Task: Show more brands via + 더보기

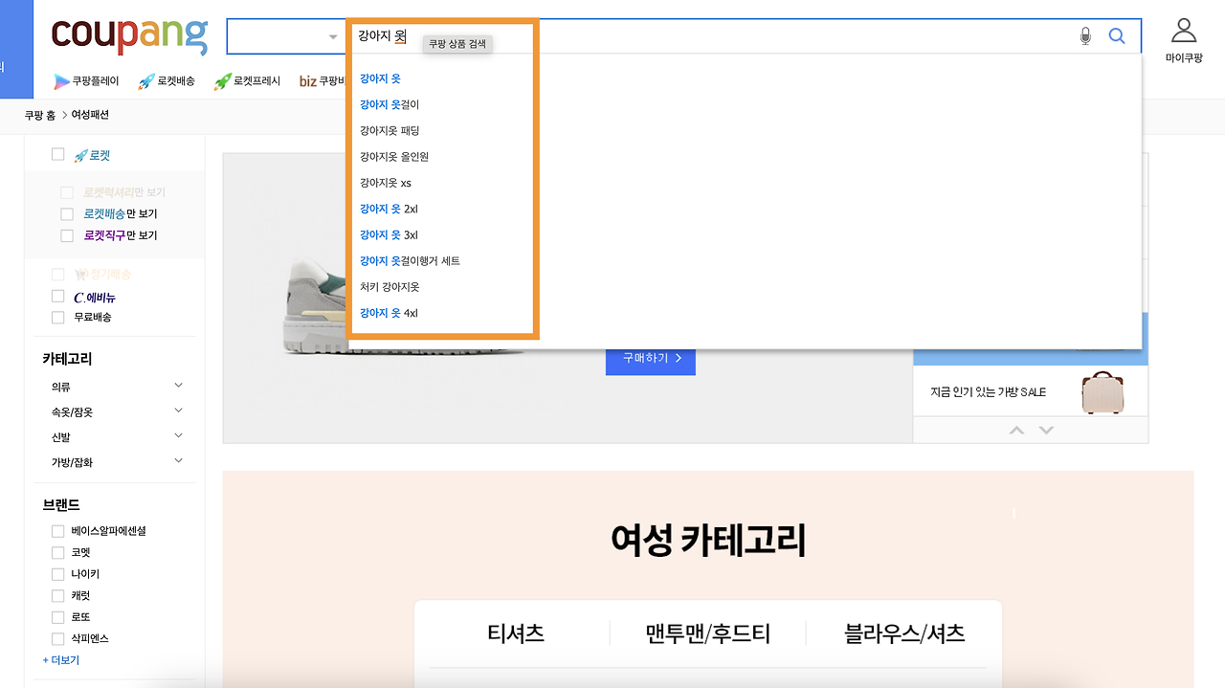Action: point(58,659)
